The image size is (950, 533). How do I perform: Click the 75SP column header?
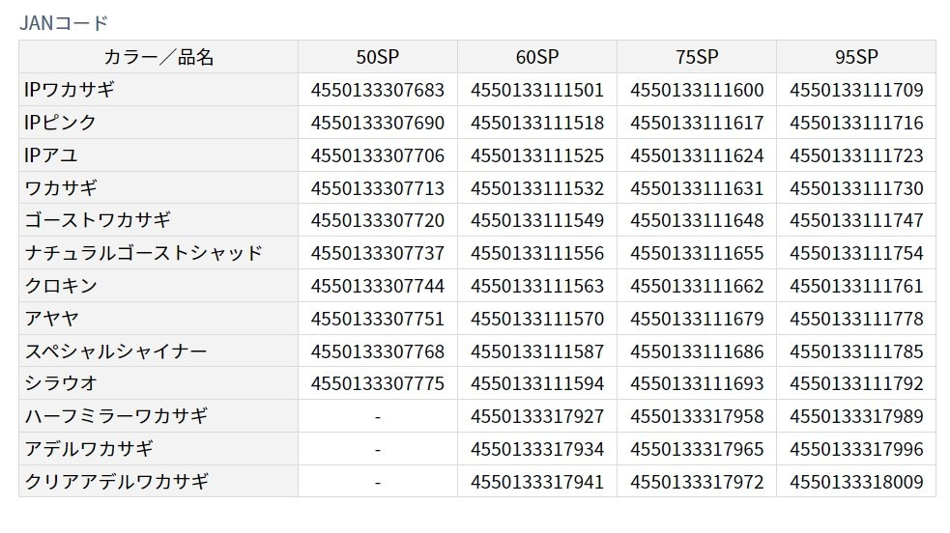point(696,57)
